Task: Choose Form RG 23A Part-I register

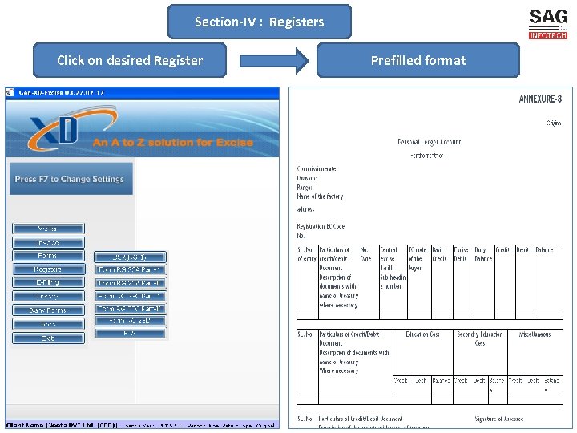Action: click(x=130, y=270)
